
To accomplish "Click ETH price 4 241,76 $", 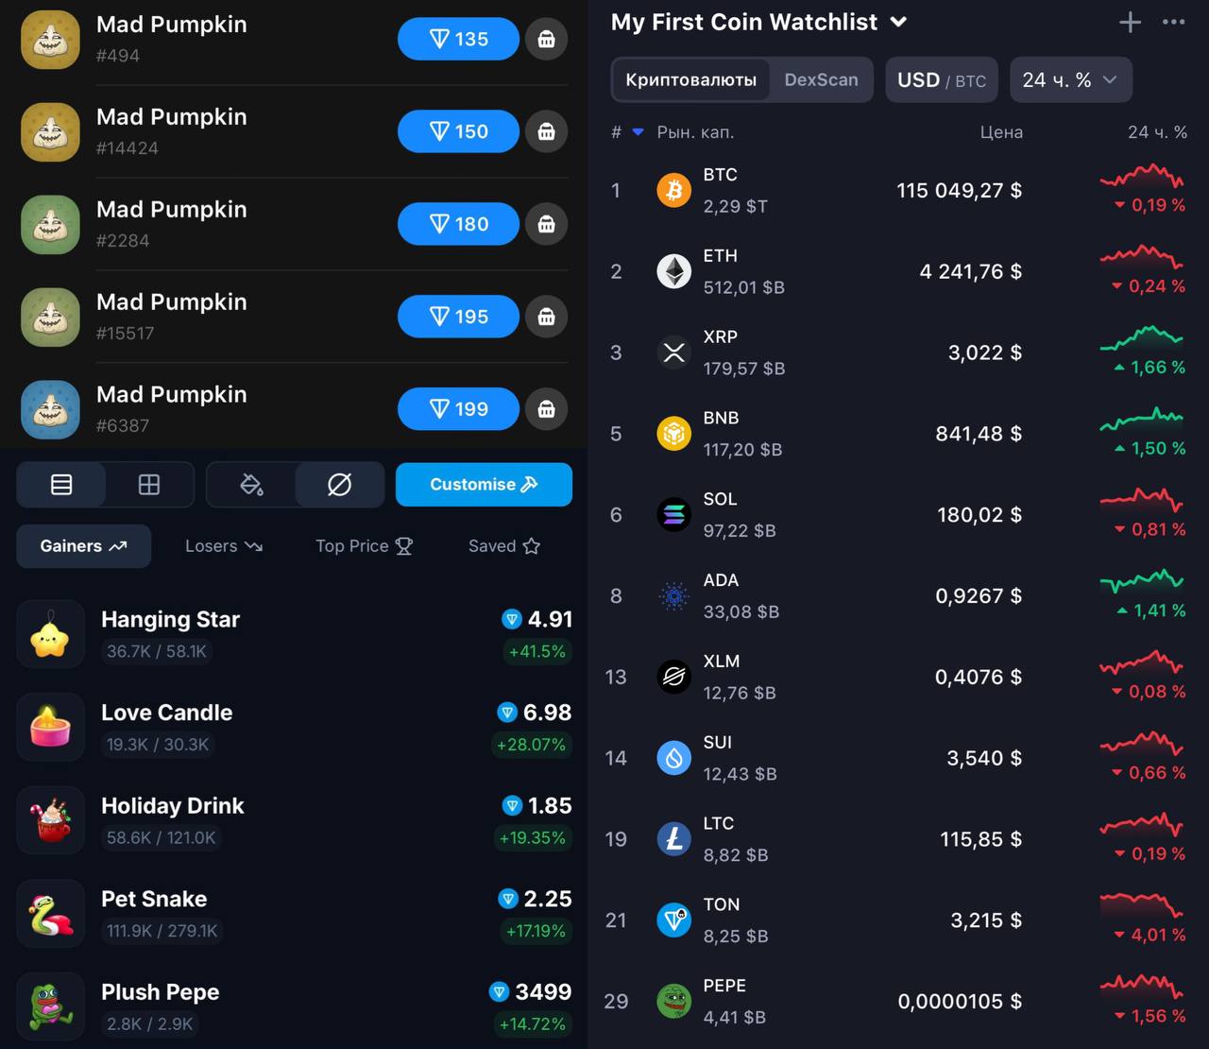I will click(971, 272).
